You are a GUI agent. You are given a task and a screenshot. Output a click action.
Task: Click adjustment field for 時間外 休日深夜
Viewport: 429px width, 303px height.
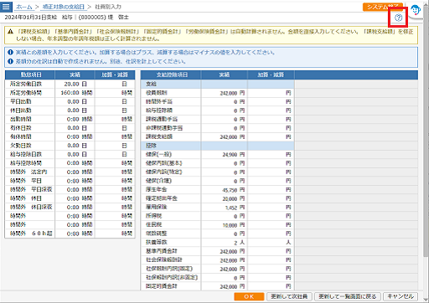click(x=115, y=207)
